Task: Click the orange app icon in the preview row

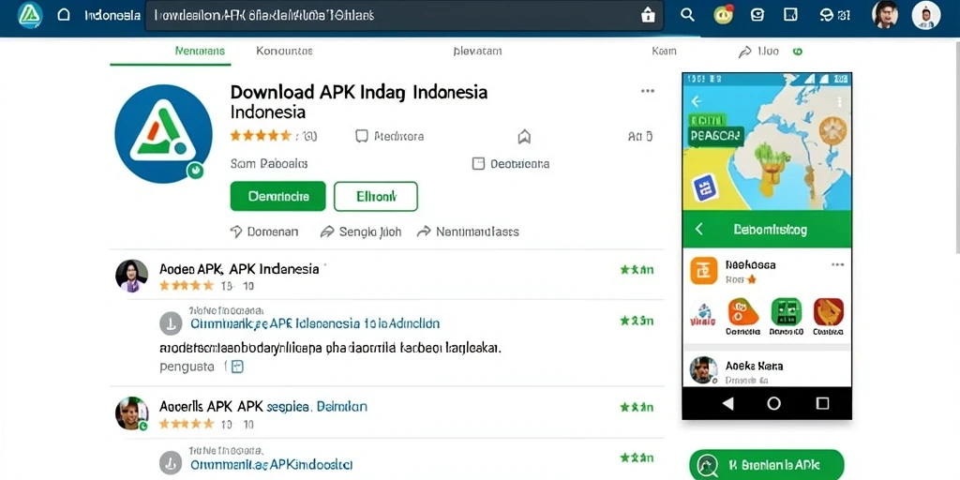Action: pyautogui.click(x=742, y=311)
